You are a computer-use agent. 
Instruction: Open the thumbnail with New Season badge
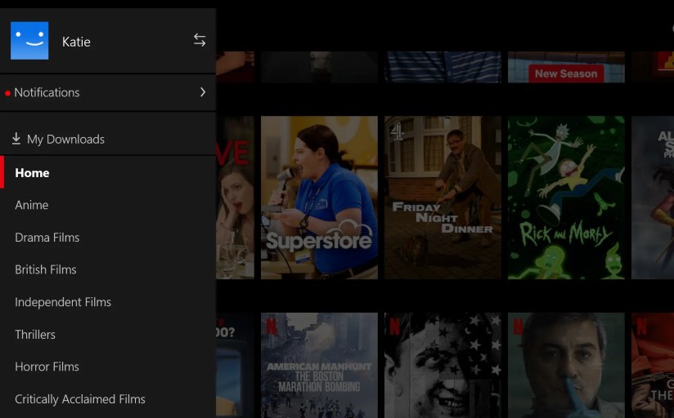(566, 67)
